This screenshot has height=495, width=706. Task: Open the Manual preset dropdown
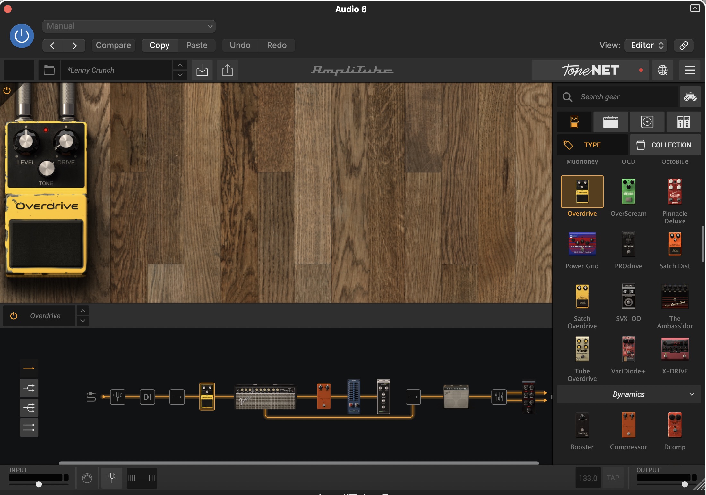tap(129, 26)
